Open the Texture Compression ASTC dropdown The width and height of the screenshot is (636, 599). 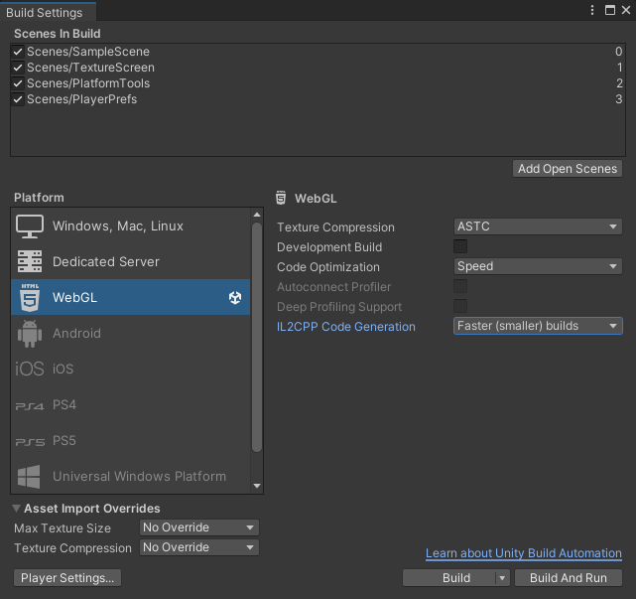click(x=538, y=226)
